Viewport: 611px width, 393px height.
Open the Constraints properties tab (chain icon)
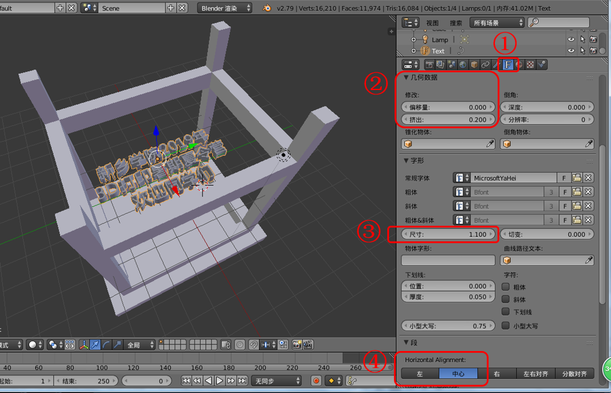click(x=486, y=64)
